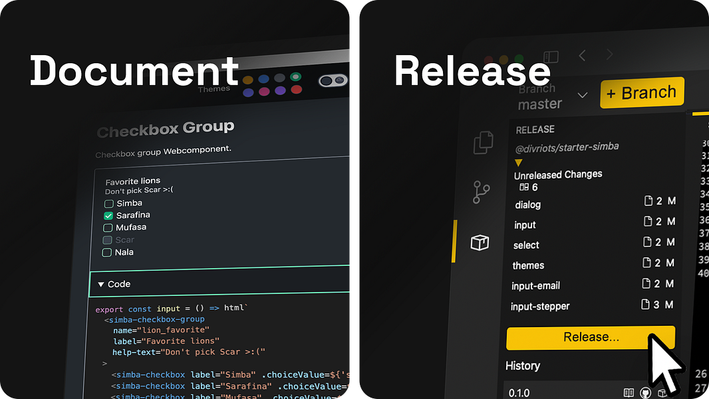Screen dimensions: 709x399
Task: Open docs book icon for 0.1.0
Action: pos(629,392)
